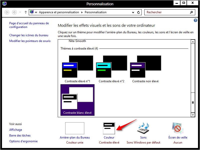Click the search magnifier icon

[191, 12]
